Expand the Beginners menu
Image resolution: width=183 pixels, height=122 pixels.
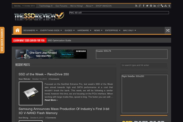pos(30,30)
